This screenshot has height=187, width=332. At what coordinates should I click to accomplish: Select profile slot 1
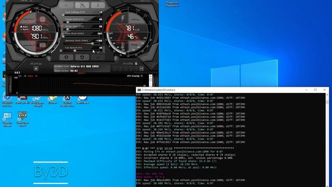(115, 69)
